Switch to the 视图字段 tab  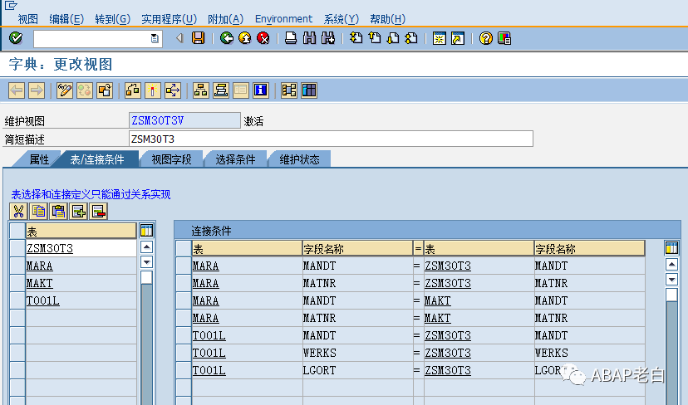[171, 159]
